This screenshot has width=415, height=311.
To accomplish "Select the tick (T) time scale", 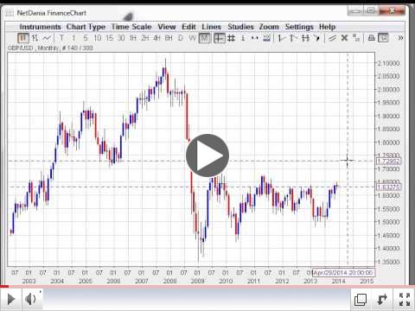I will coord(61,38).
